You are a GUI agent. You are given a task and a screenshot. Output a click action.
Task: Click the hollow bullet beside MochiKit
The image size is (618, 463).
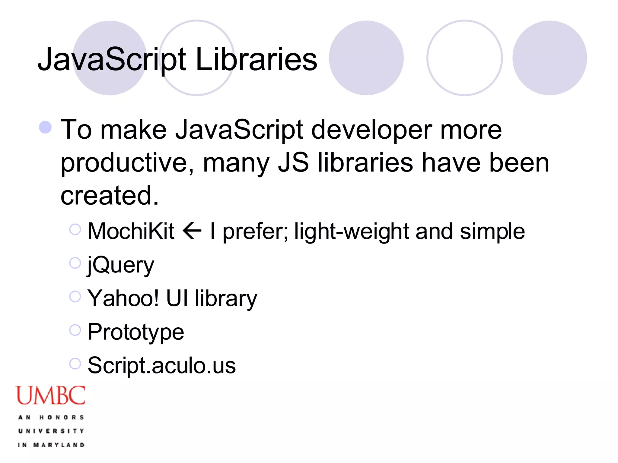pos(75,229)
